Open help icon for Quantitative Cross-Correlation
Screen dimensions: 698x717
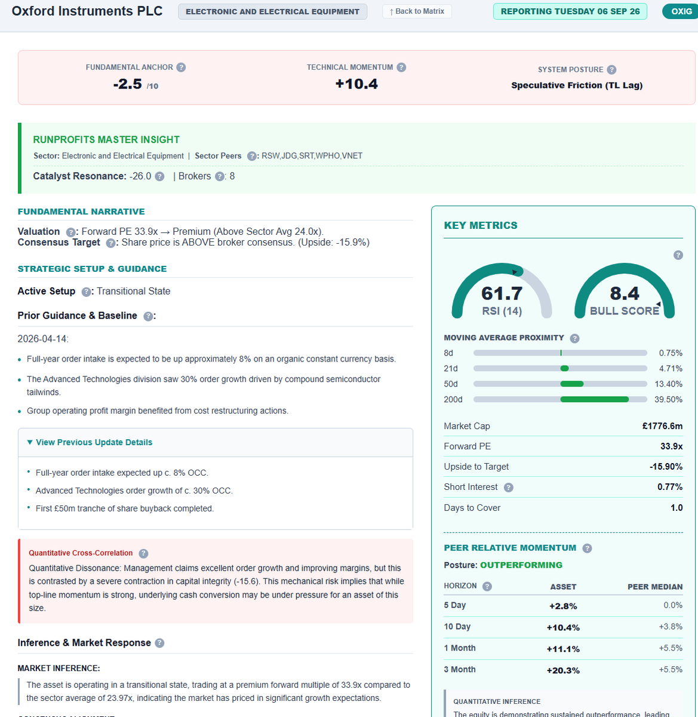point(143,553)
